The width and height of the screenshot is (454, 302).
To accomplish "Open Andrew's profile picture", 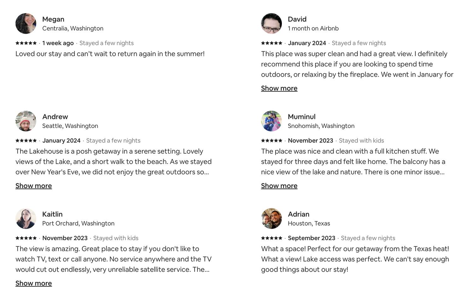I will coord(26,121).
